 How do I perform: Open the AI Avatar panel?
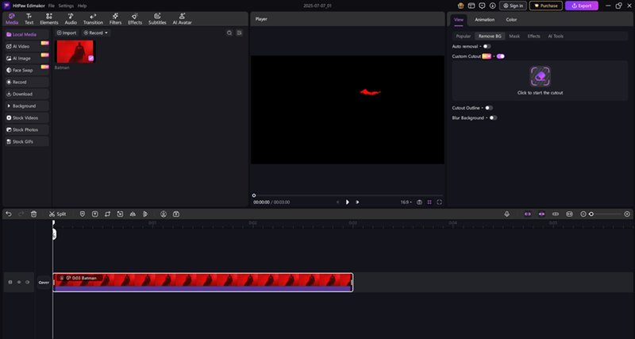coord(183,18)
